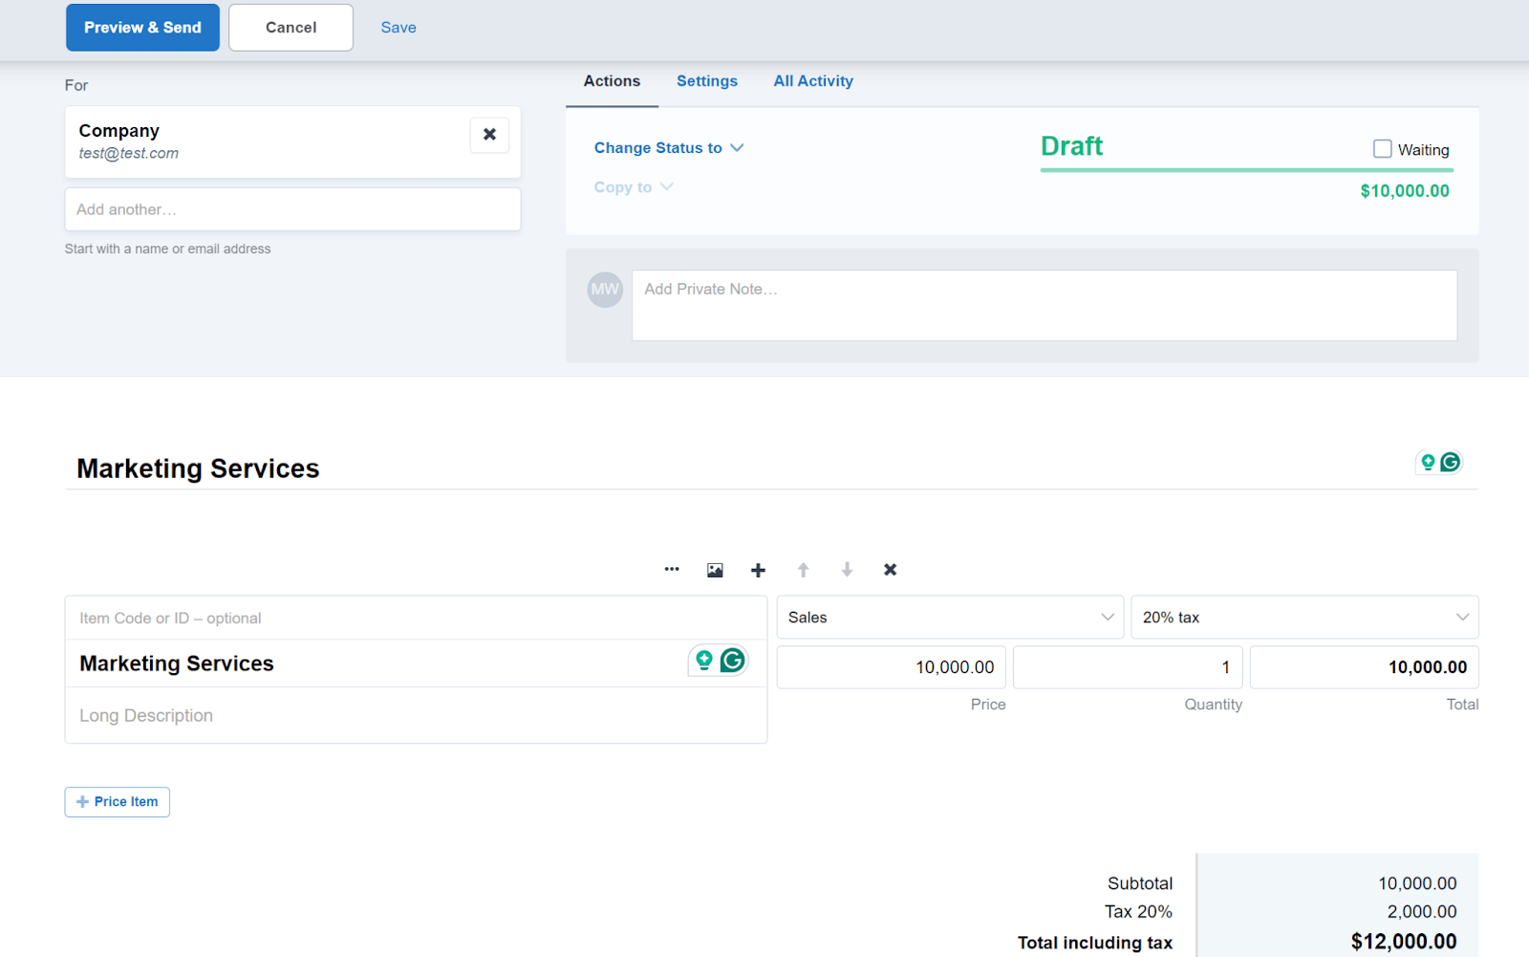This screenshot has height=957, width=1529.
Task: Expand the Change Status to dropdown
Action: 668,148
